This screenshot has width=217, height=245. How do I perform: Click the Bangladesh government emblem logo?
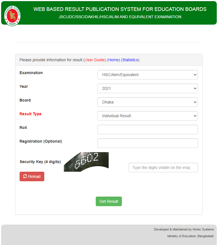(x=12, y=16)
